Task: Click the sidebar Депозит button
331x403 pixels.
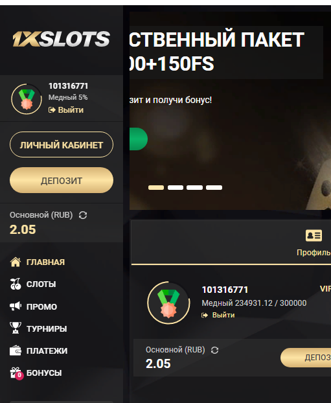Action: pos(62,180)
